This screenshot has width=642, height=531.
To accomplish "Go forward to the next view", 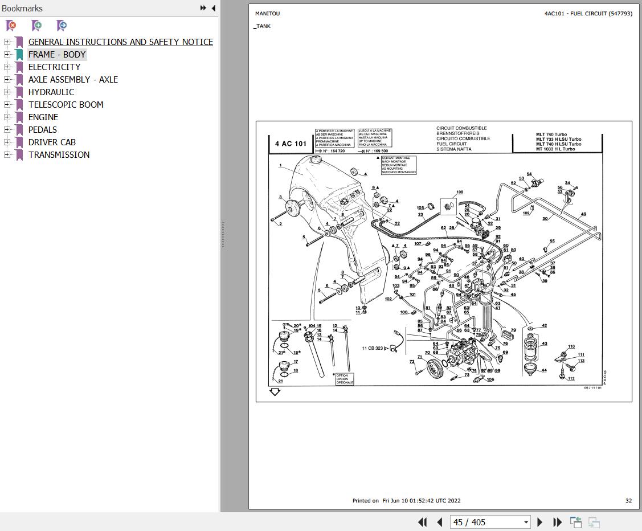I will [593, 522].
